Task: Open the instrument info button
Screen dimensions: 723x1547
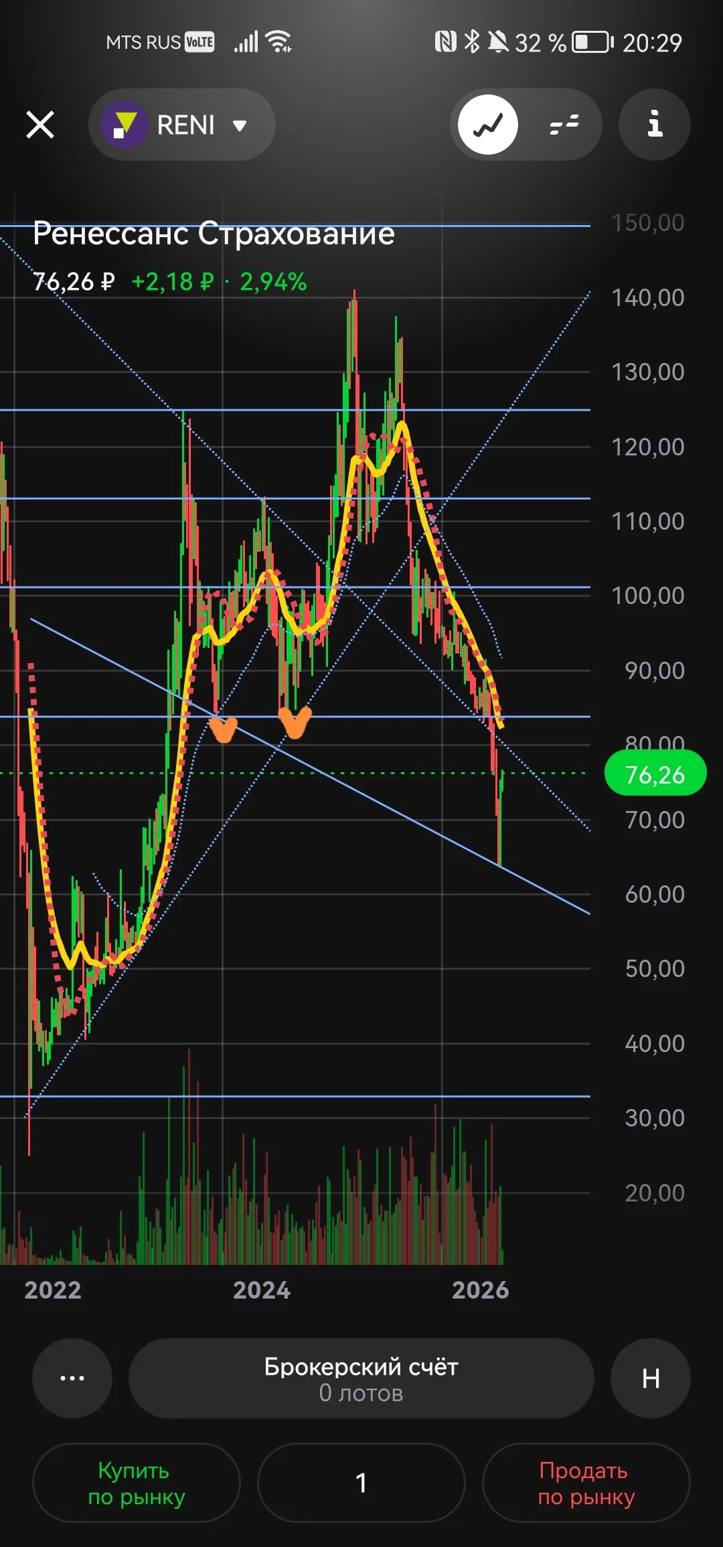Action: click(x=655, y=125)
